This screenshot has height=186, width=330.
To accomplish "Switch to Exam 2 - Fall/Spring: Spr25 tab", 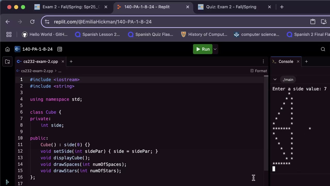I will point(71,7).
